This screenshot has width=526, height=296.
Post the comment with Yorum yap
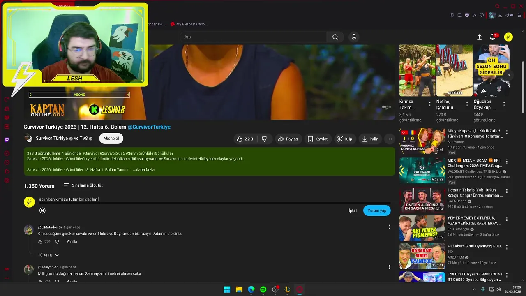pyautogui.click(x=377, y=210)
